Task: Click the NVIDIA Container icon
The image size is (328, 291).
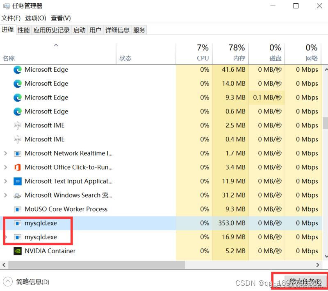Action: (18, 251)
